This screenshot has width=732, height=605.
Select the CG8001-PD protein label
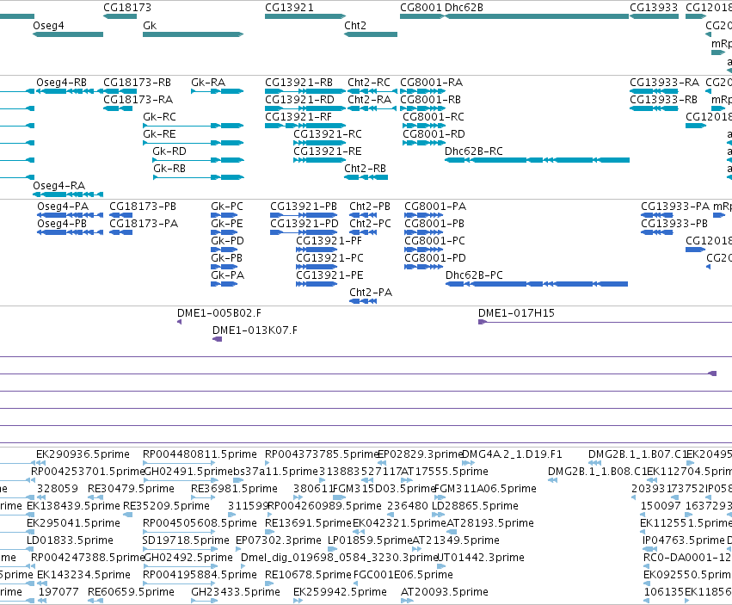coord(435,258)
